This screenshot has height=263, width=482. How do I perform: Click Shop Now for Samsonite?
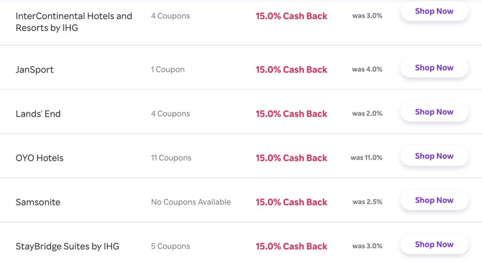(434, 200)
